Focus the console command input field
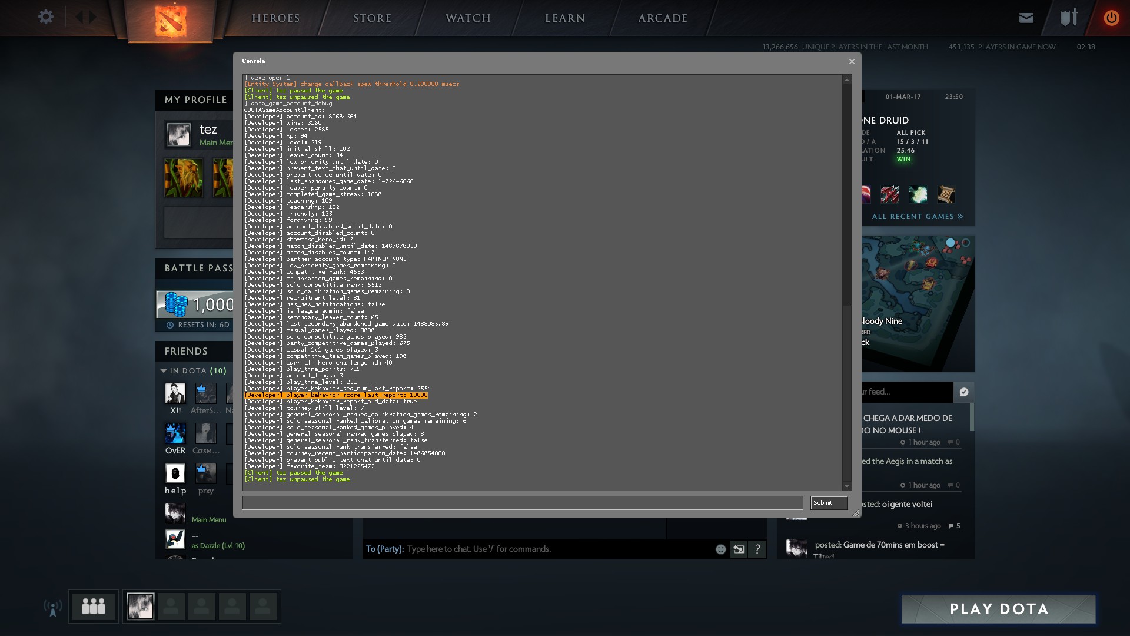Viewport: 1130px width, 636px height. click(x=522, y=502)
